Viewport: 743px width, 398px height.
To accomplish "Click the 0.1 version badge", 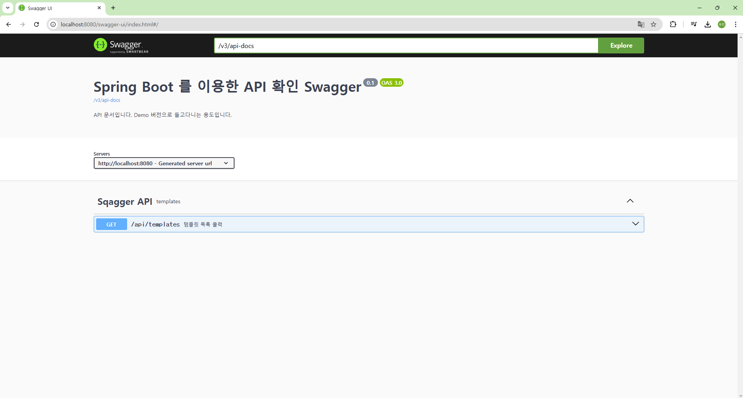I will click(370, 82).
